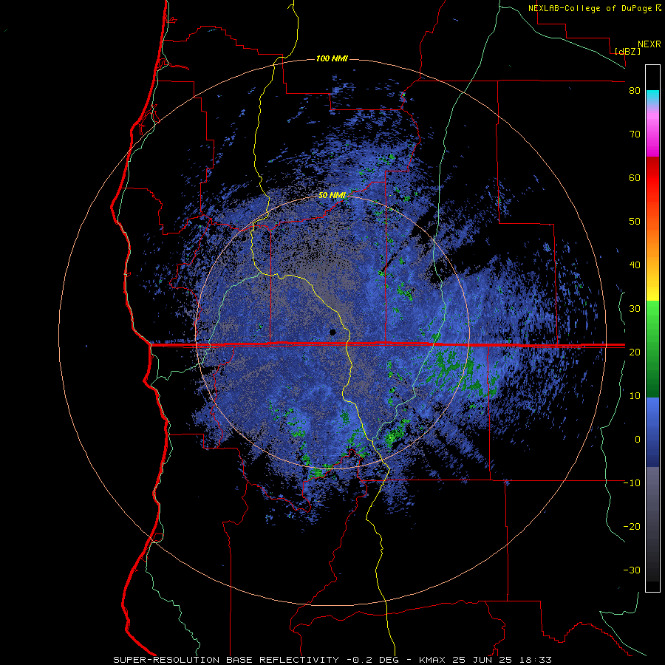Click the 30 value on the dBZ scale

(635, 308)
